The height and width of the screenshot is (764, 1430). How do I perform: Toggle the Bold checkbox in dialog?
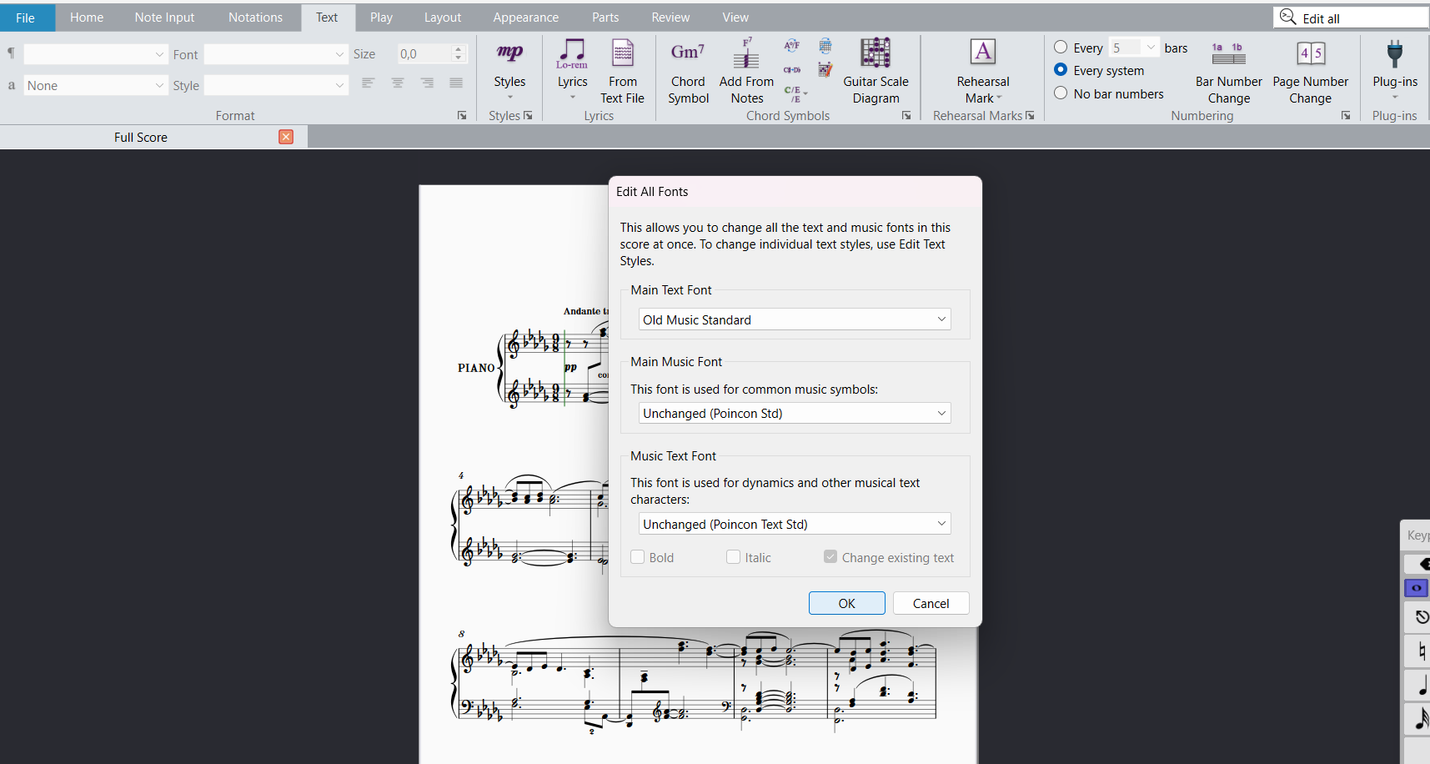[638, 557]
